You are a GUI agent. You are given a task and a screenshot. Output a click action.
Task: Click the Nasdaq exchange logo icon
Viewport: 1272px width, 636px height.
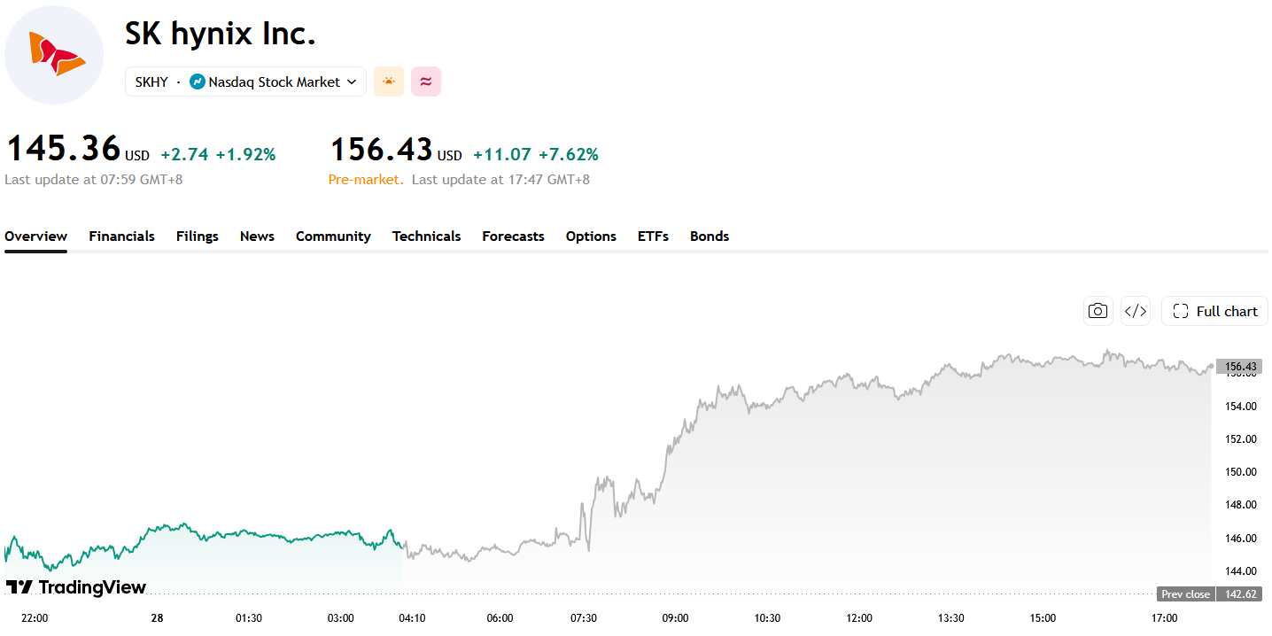coord(198,81)
